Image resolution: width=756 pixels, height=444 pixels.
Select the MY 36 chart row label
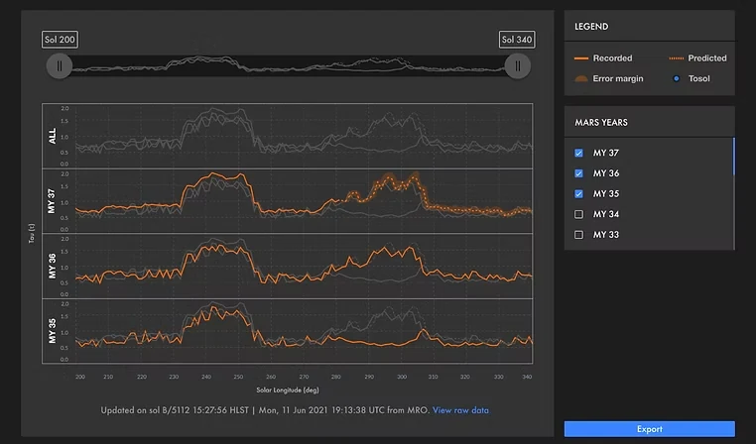52,267
